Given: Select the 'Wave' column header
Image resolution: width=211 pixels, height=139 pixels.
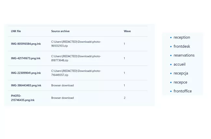Looking at the screenshot, I should pos(127,31).
